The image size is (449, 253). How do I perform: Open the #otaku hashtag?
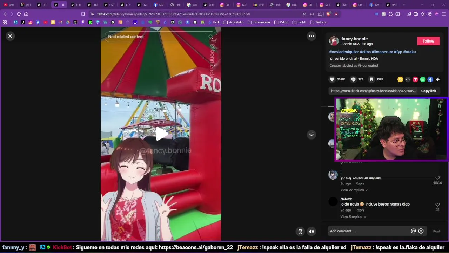(x=409, y=52)
